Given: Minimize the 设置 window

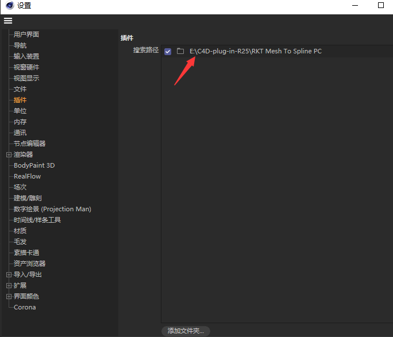Looking at the screenshot, I should 355,5.
